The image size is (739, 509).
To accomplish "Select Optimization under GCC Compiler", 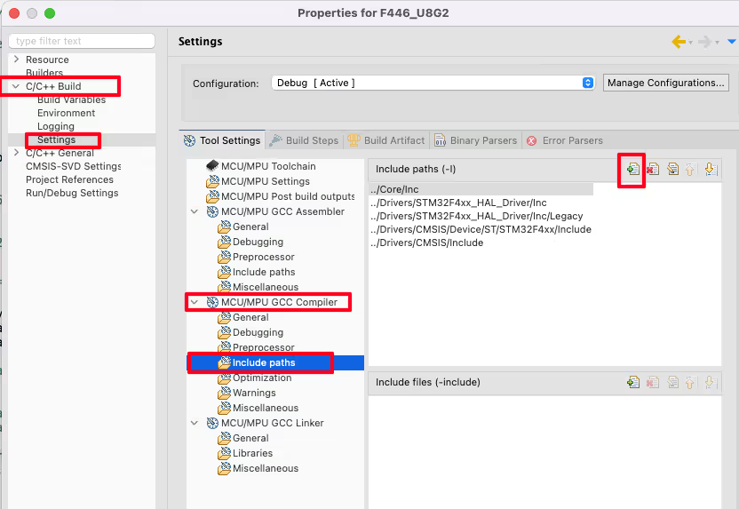I will (x=255, y=378).
